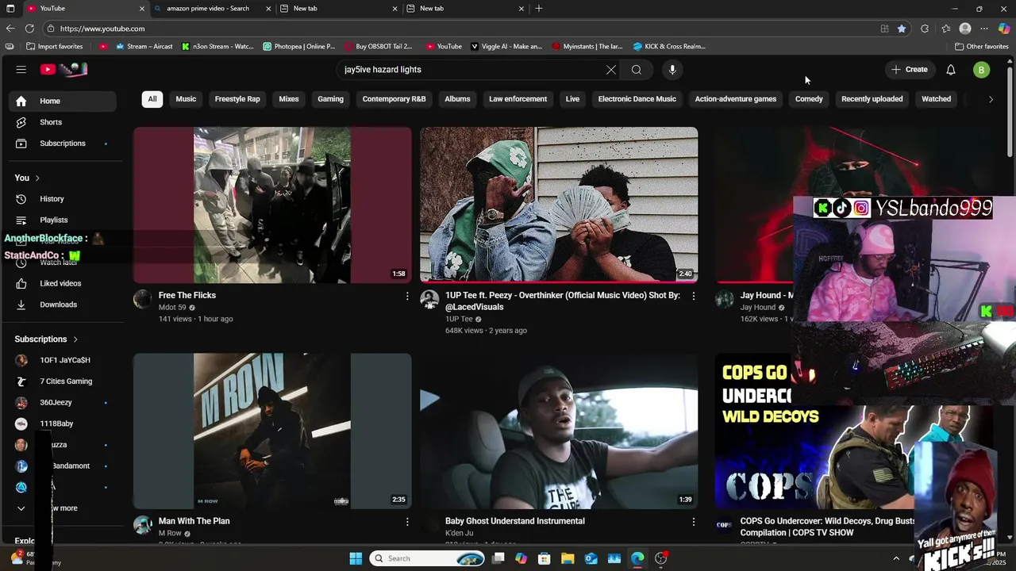Clear the search text with the X icon
Image resolution: width=1016 pixels, height=571 pixels.
(611, 70)
